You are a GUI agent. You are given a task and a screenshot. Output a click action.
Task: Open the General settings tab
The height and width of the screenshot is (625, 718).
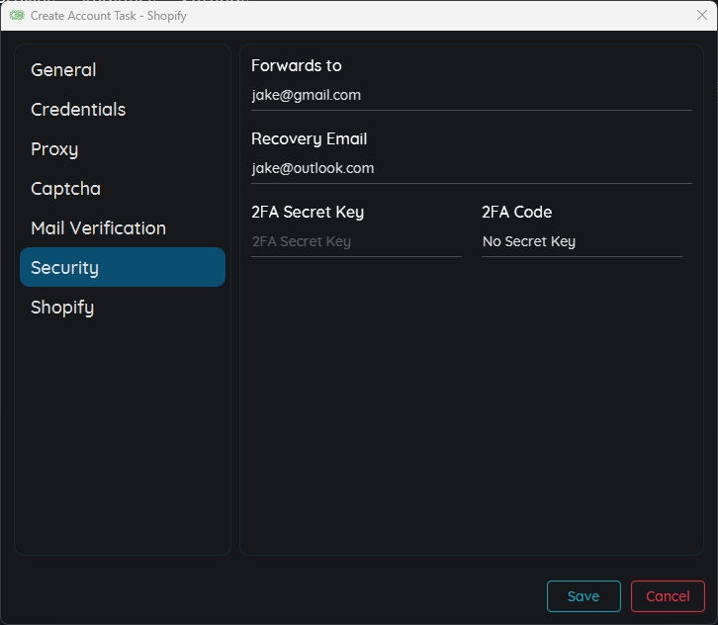63,70
